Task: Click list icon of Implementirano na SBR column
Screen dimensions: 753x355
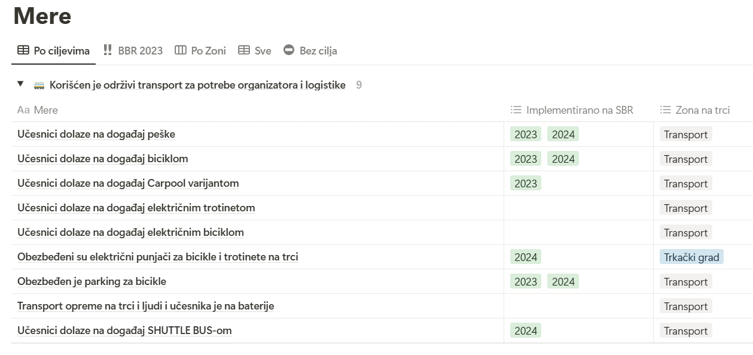Action: coord(516,110)
